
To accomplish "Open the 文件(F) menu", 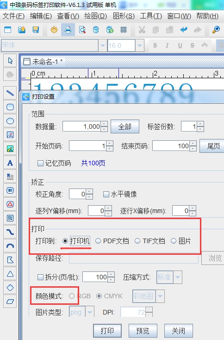I will point(13,16).
